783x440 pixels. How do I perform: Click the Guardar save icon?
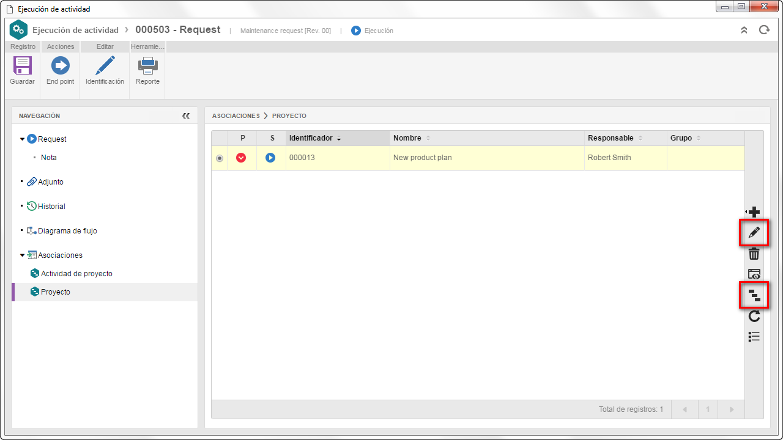pos(22,65)
